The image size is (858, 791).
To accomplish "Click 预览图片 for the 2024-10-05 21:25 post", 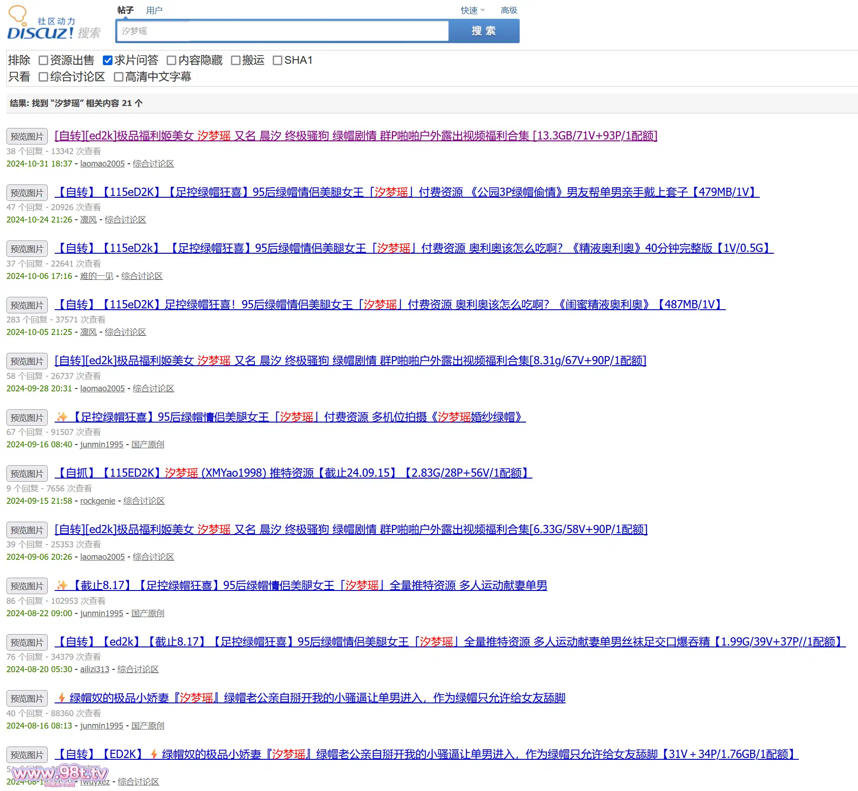I will [27, 305].
